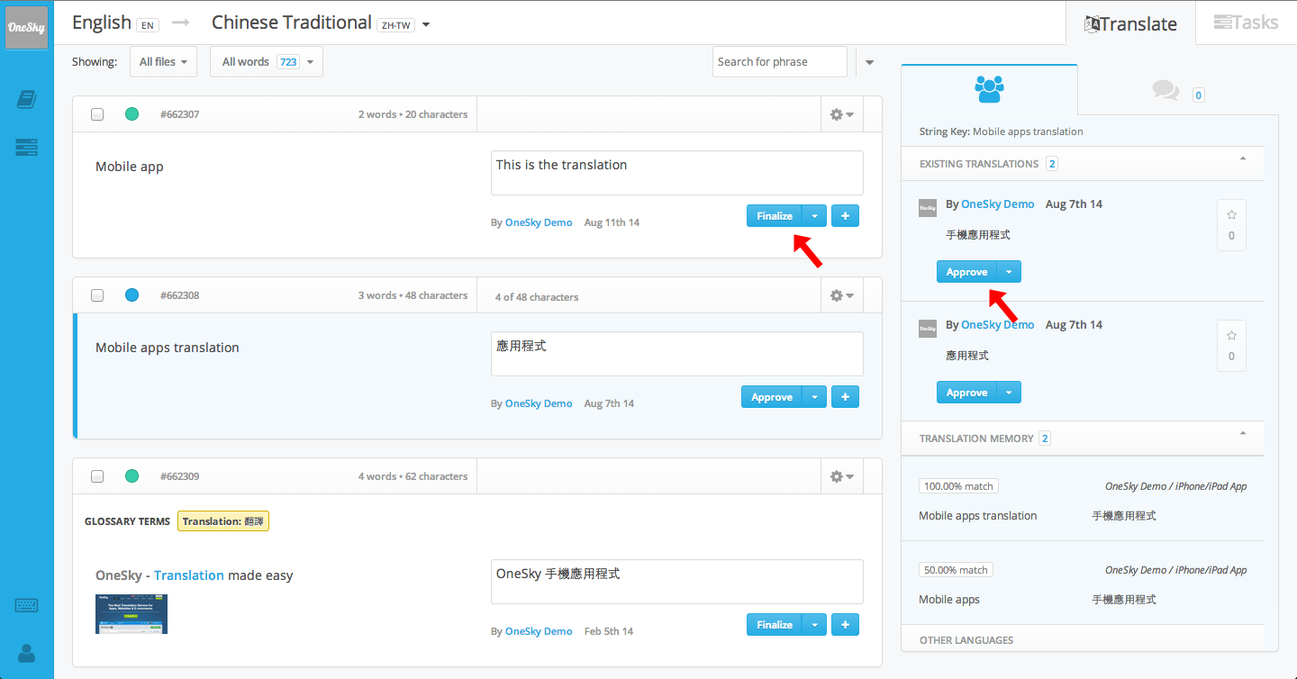Open Approve dropdown arrow for Mobile apps translation

coord(814,397)
